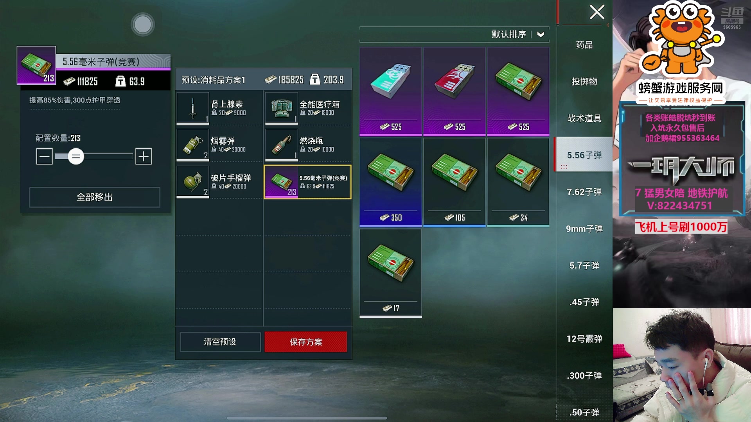
Task: Select the Molotov cocktail bottle icon
Action: (x=282, y=145)
